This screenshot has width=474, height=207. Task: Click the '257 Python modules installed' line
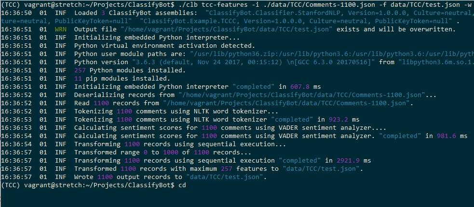[x=130, y=70]
